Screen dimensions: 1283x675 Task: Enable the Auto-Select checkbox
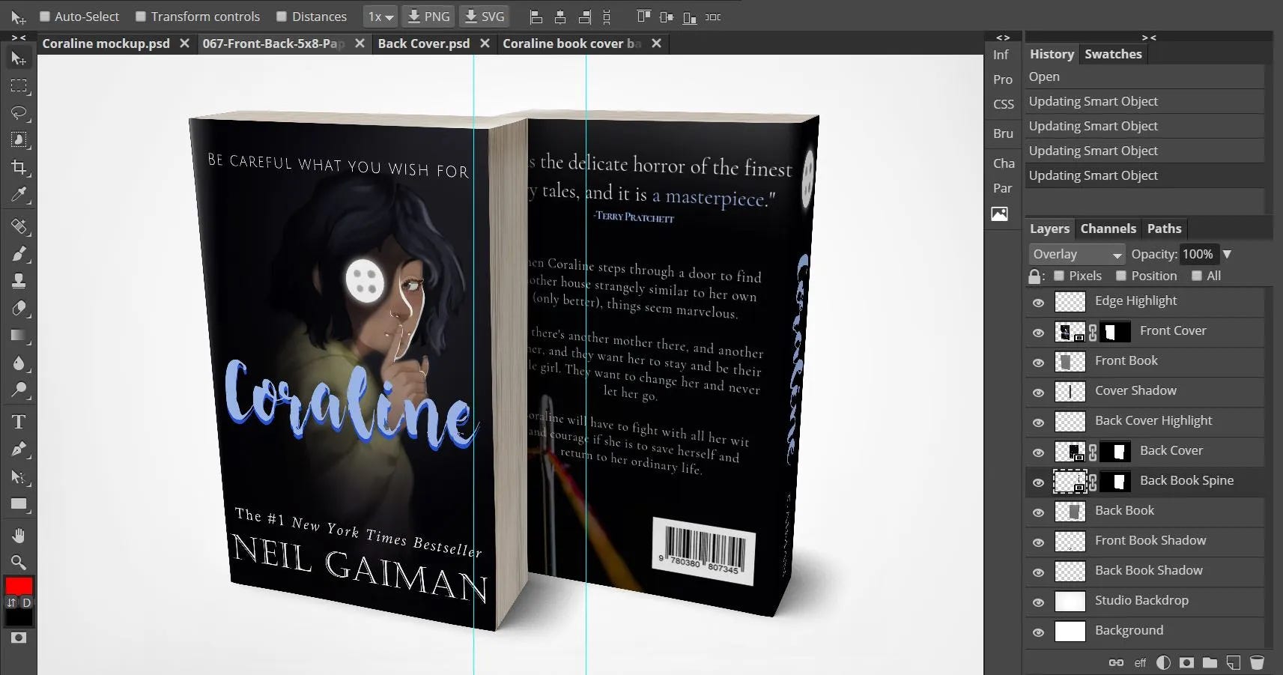coord(45,16)
